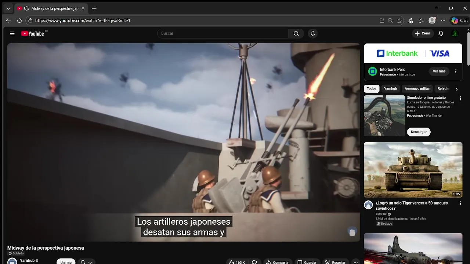
Task: Open the favorites list icon
Action: pyautogui.click(x=421, y=21)
